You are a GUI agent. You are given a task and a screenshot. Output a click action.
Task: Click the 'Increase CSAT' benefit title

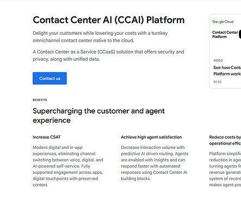(47, 137)
